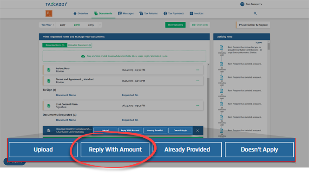Viewport: 309px width, 174px height.
Task: Click the previous tax year arrow
Action: 53,25
